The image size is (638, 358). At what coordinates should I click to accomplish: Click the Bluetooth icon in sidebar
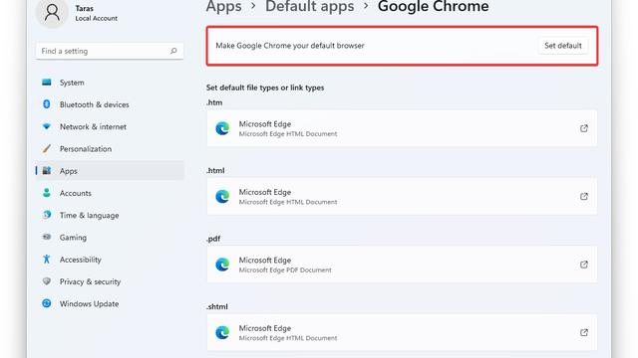coord(47,104)
